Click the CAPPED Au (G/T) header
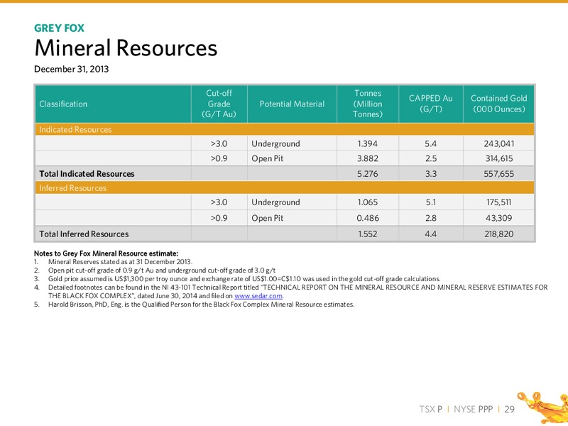The height and width of the screenshot is (426, 568). (431, 104)
